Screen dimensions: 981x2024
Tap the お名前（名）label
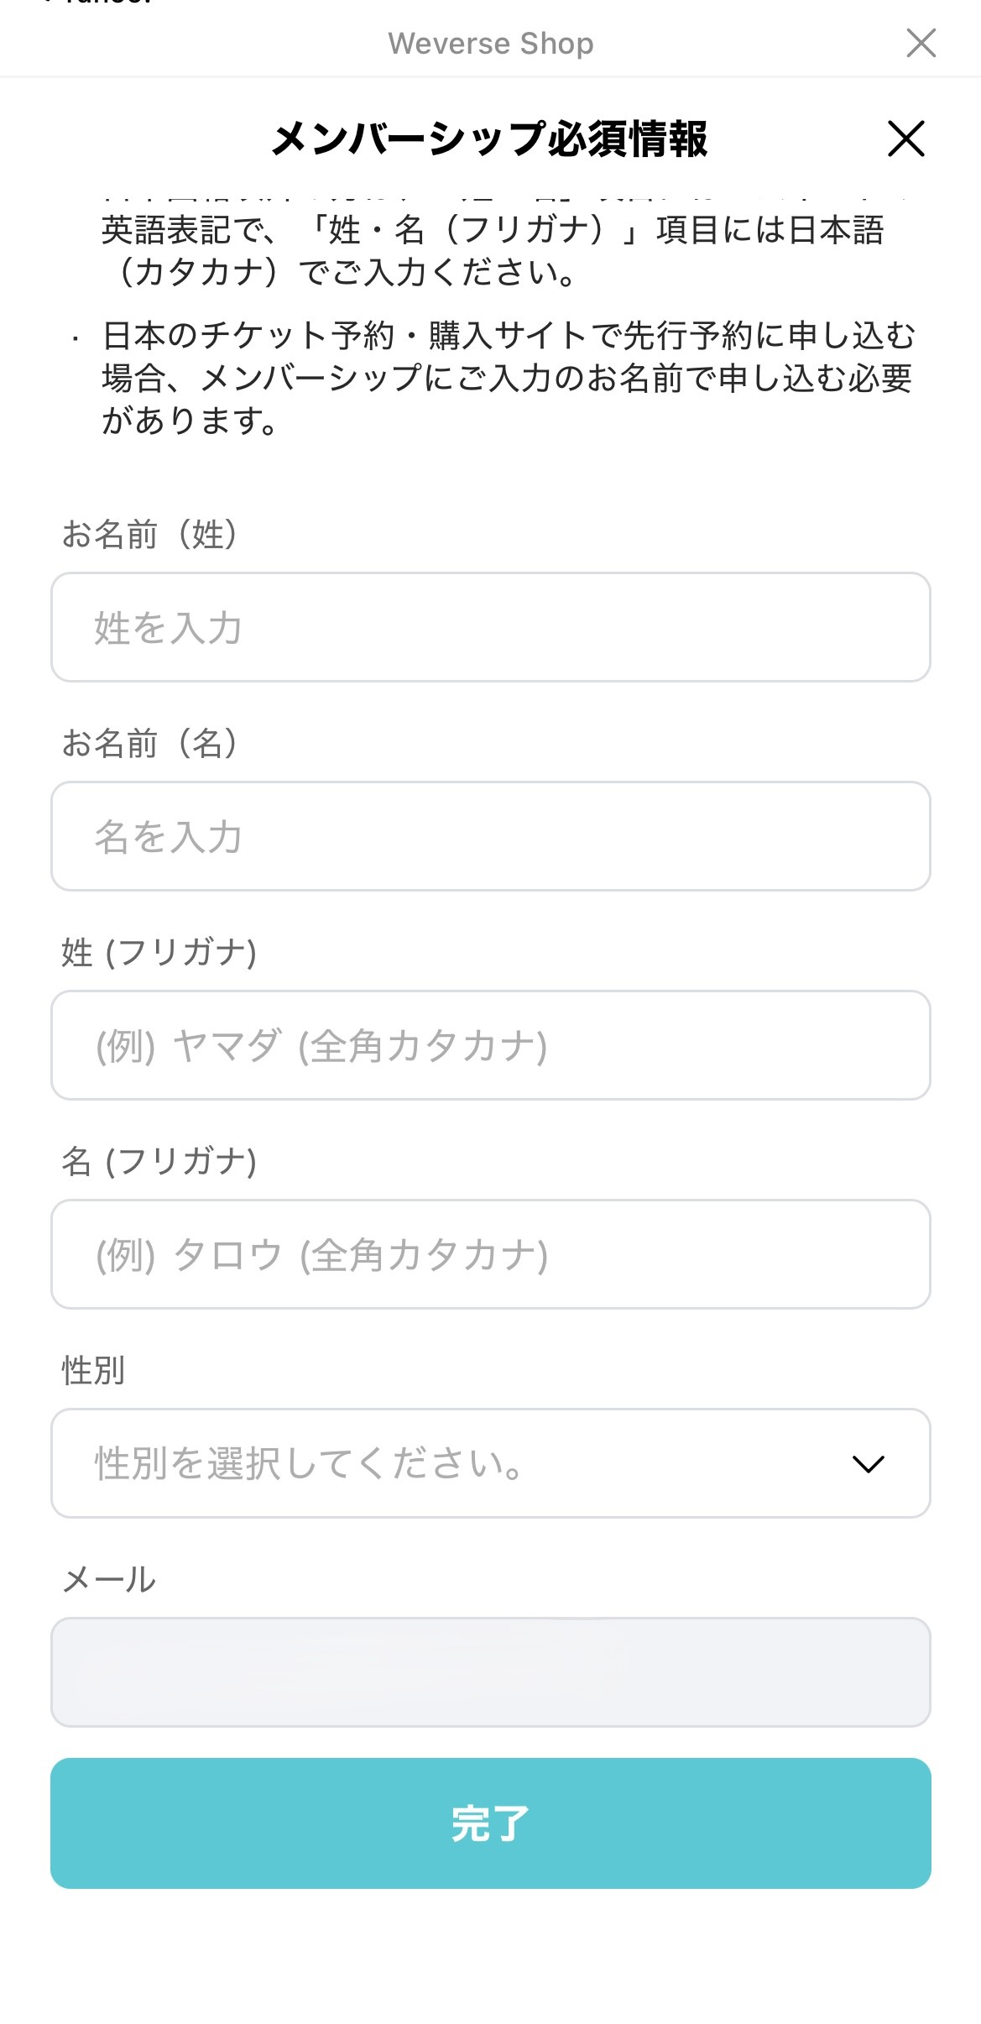tap(150, 743)
